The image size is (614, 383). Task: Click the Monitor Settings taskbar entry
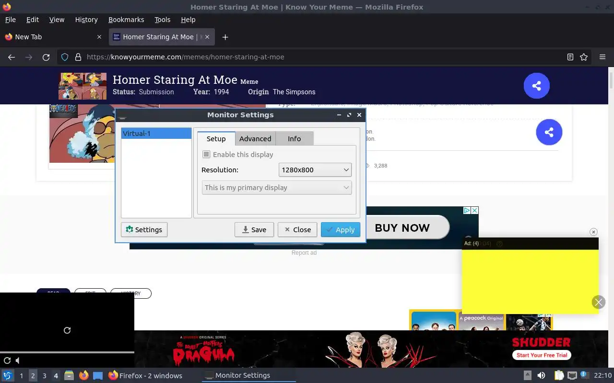(x=248, y=375)
